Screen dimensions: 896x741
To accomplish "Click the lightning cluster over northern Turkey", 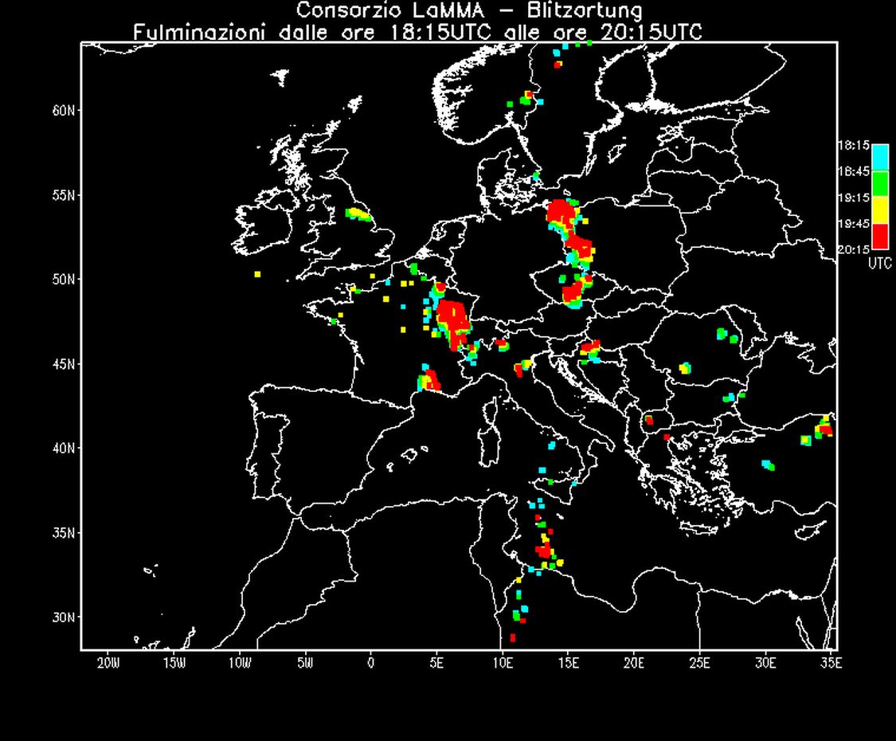I will pos(824,428).
